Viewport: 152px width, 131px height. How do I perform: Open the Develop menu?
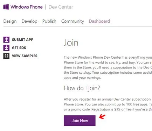(x=29, y=21)
